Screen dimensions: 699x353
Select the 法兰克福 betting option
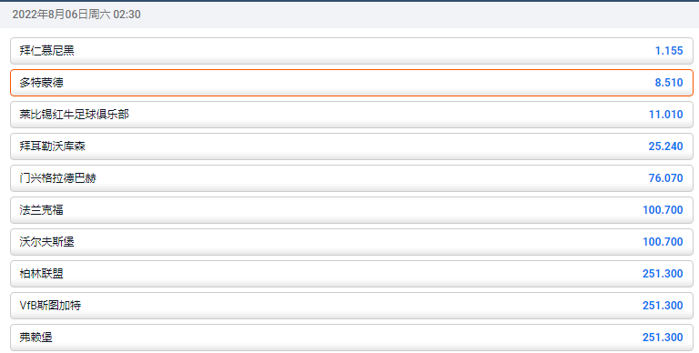pyautogui.click(x=351, y=210)
